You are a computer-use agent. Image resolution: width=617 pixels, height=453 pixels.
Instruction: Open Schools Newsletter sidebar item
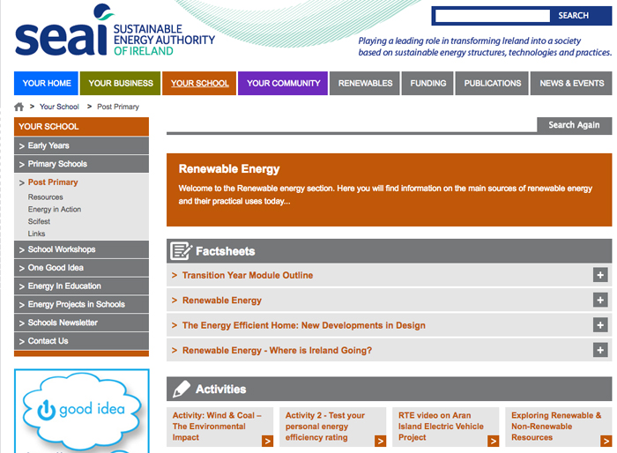(81, 323)
